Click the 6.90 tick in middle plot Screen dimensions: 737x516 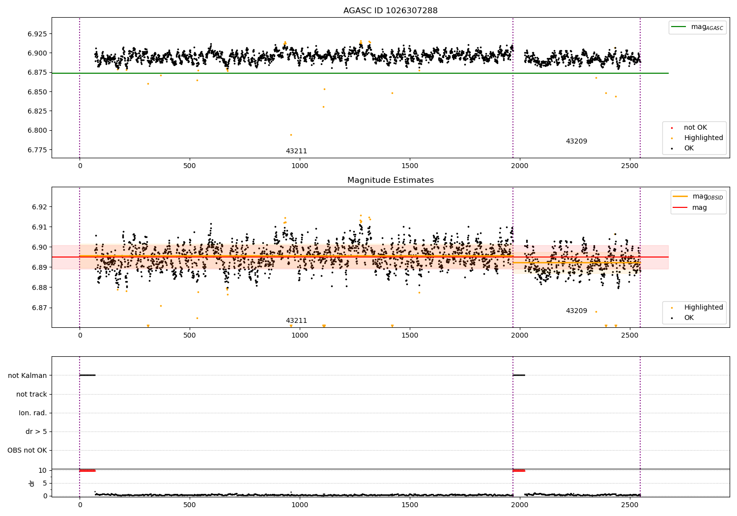[39, 247]
